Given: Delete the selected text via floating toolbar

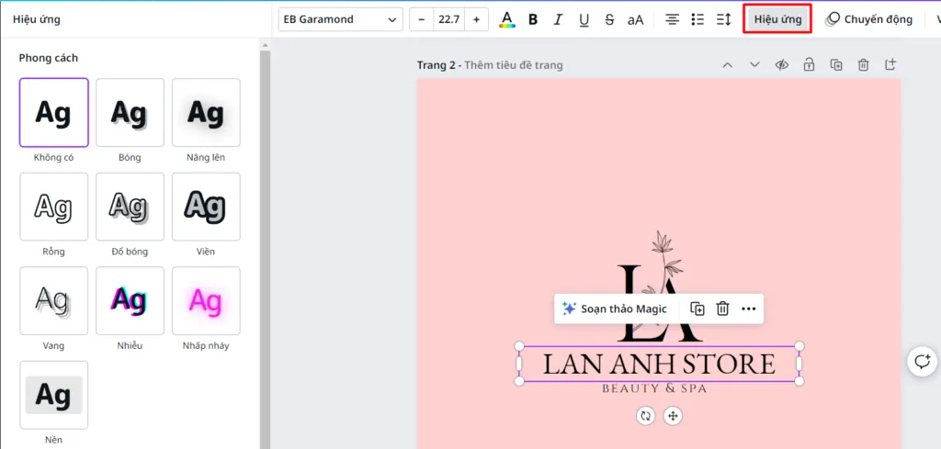Looking at the screenshot, I should pyautogui.click(x=723, y=309).
